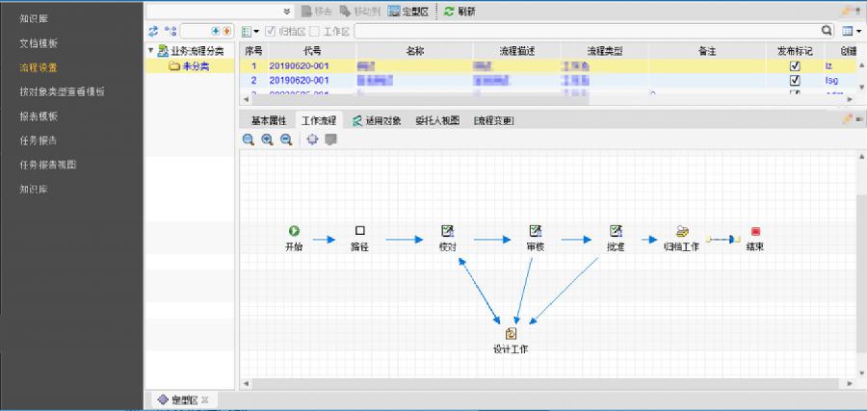Screen dimensions: 867x411
Task: Toggle 发布标记 checkbox in first row
Action: (795, 66)
